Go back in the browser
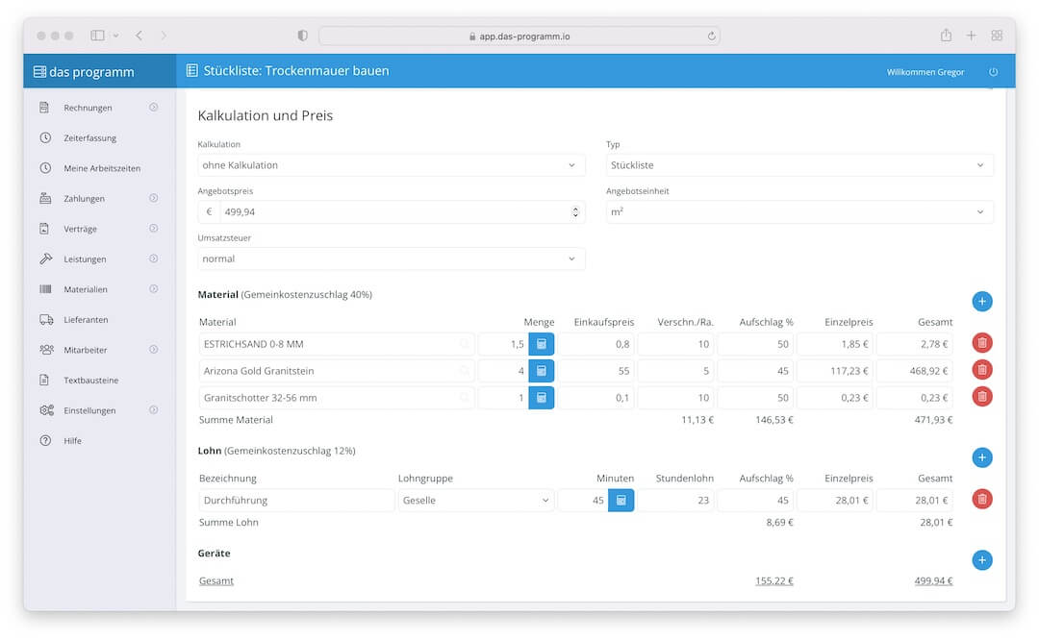Viewport: 1039px width, 640px height. [x=139, y=36]
